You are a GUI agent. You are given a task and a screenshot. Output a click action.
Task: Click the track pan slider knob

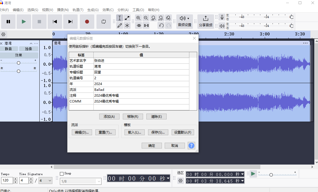(x=19, y=71)
